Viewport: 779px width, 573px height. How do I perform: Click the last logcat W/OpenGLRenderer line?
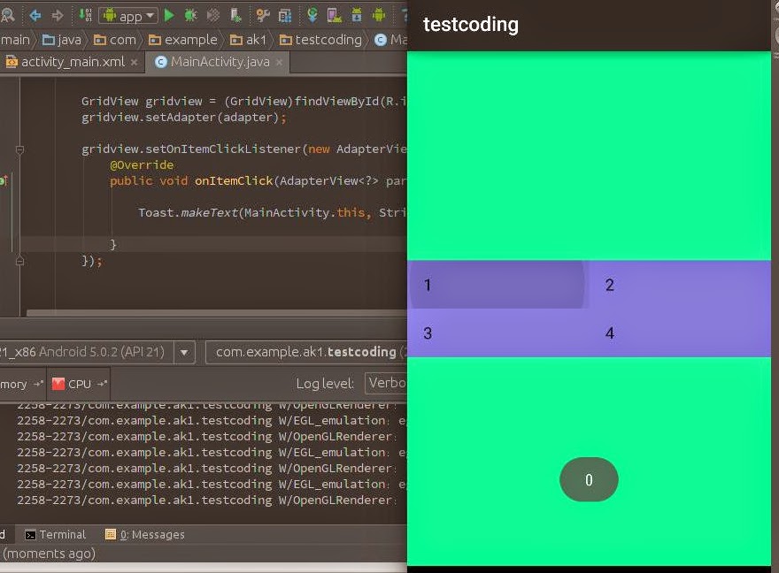pos(206,500)
